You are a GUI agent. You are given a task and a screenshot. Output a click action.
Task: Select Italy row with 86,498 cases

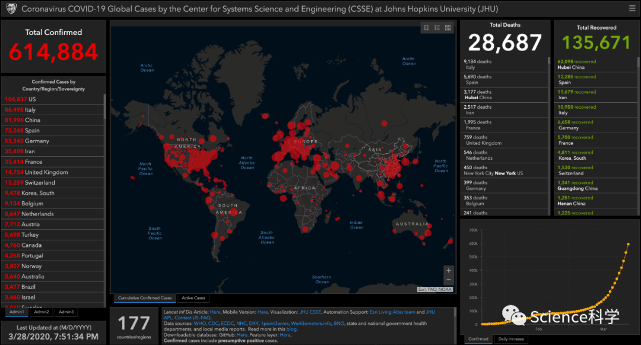coord(53,109)
